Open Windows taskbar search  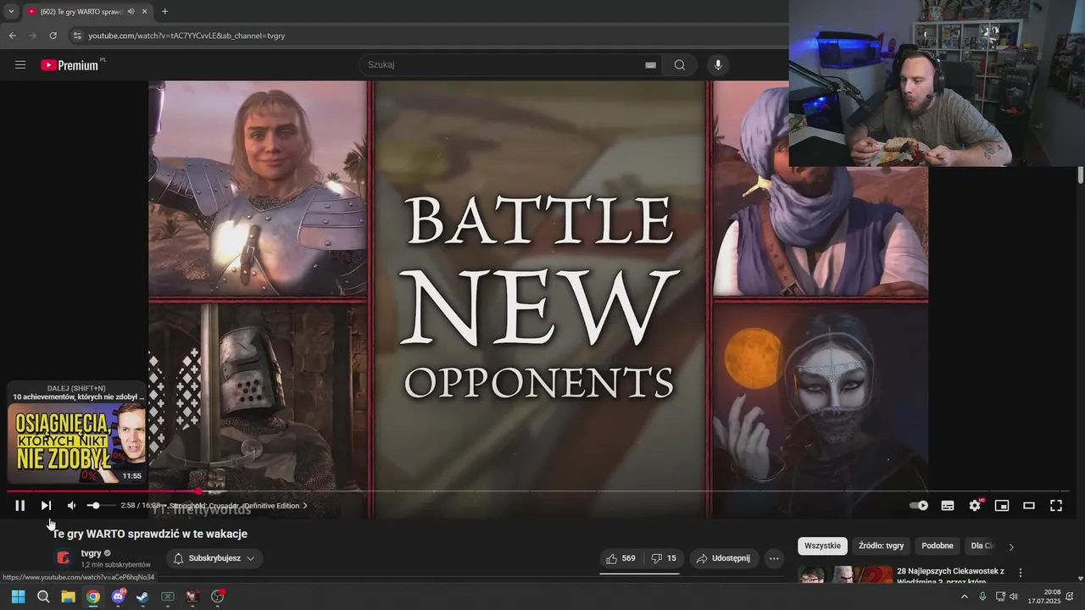[43, 596]
